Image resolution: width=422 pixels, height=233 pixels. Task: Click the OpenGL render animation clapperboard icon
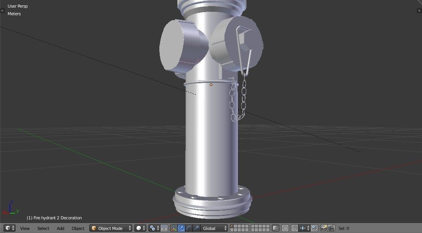coord(331,228)
